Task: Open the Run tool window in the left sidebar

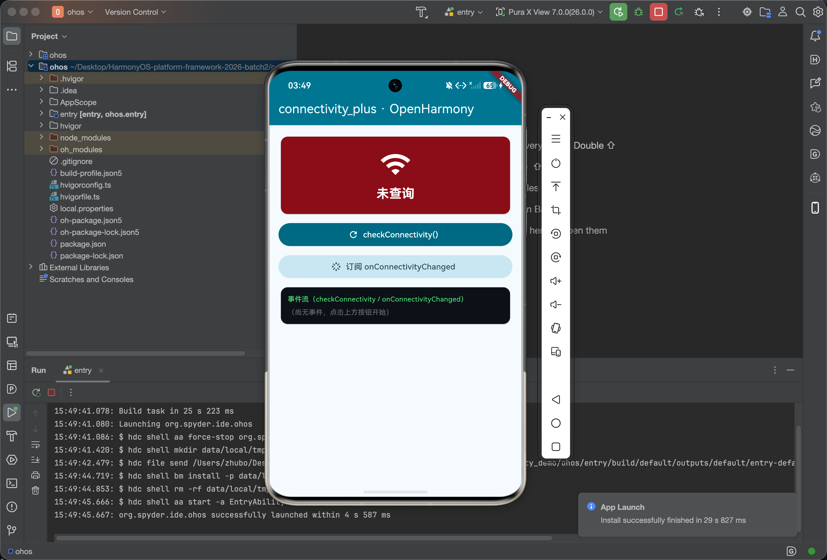Action: coord(12,412)
